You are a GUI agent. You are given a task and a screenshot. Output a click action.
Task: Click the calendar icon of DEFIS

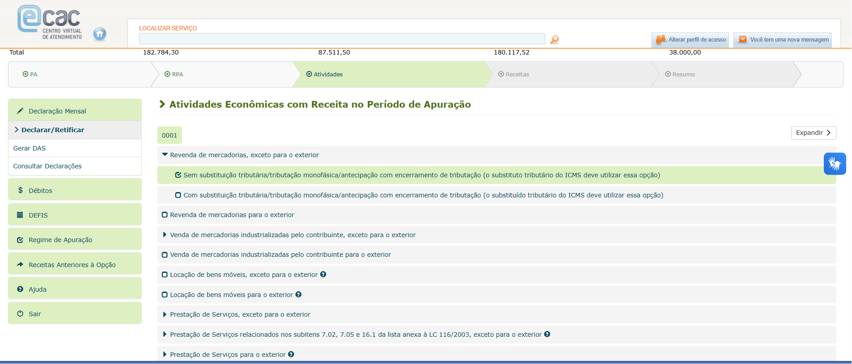tap(20, 215)
